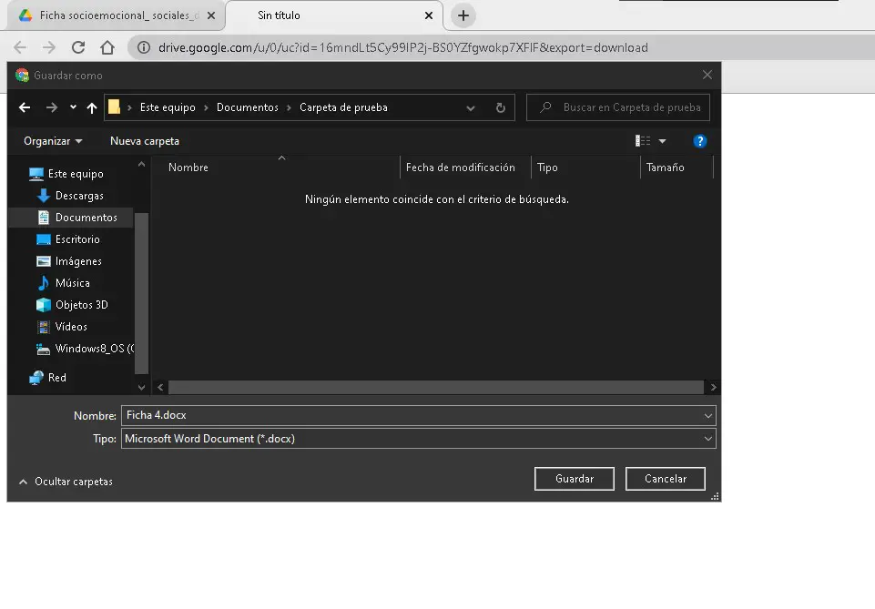Click the Cancelar button
875x609 pixels.
click(x=666, y=479)
